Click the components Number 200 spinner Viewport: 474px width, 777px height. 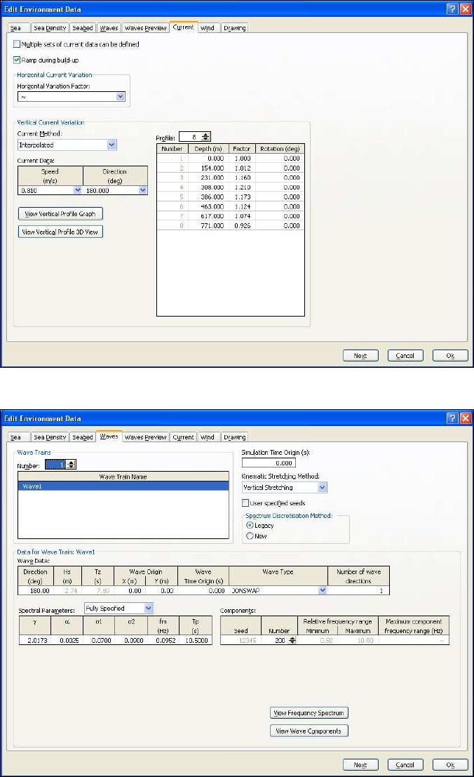tap(292, 640)
